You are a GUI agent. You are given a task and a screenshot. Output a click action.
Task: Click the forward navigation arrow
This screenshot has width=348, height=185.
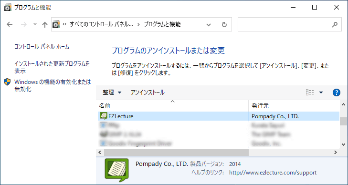point(23,24)
